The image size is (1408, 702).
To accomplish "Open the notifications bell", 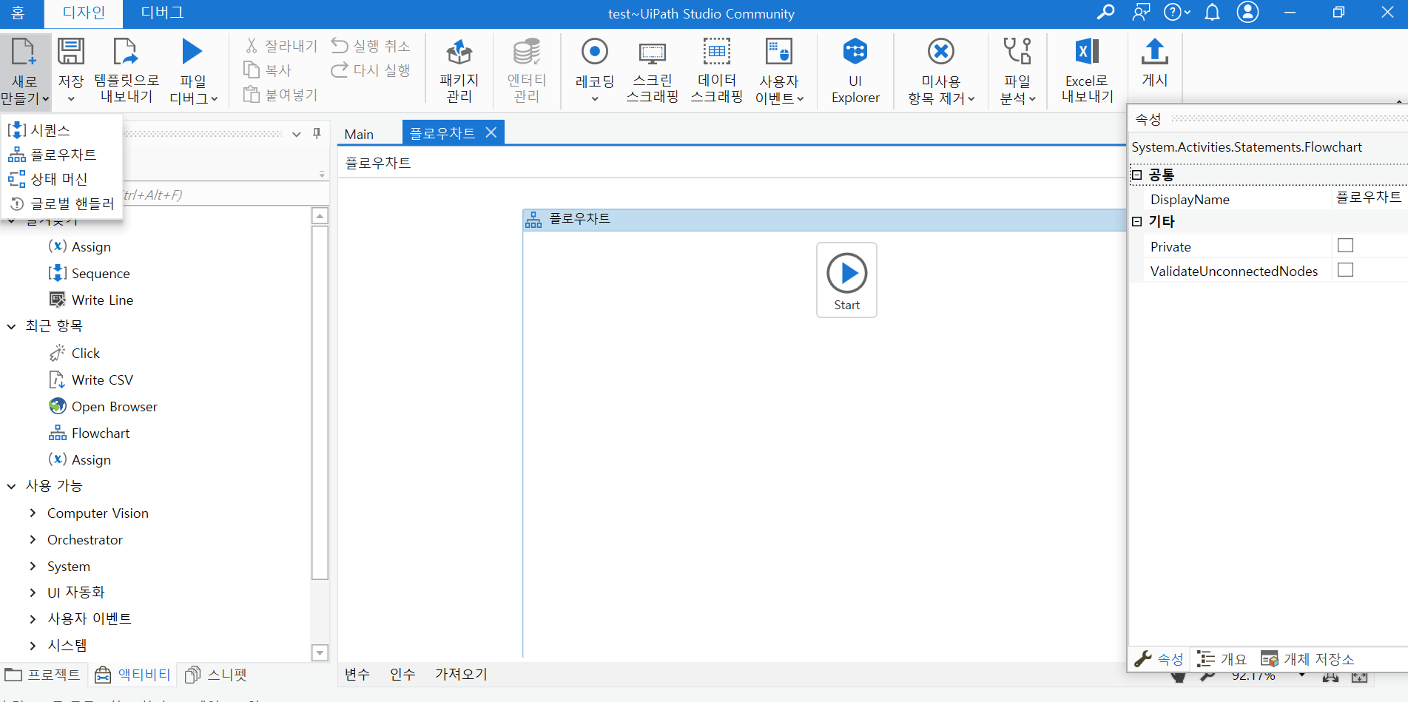I will point(1213,13).
